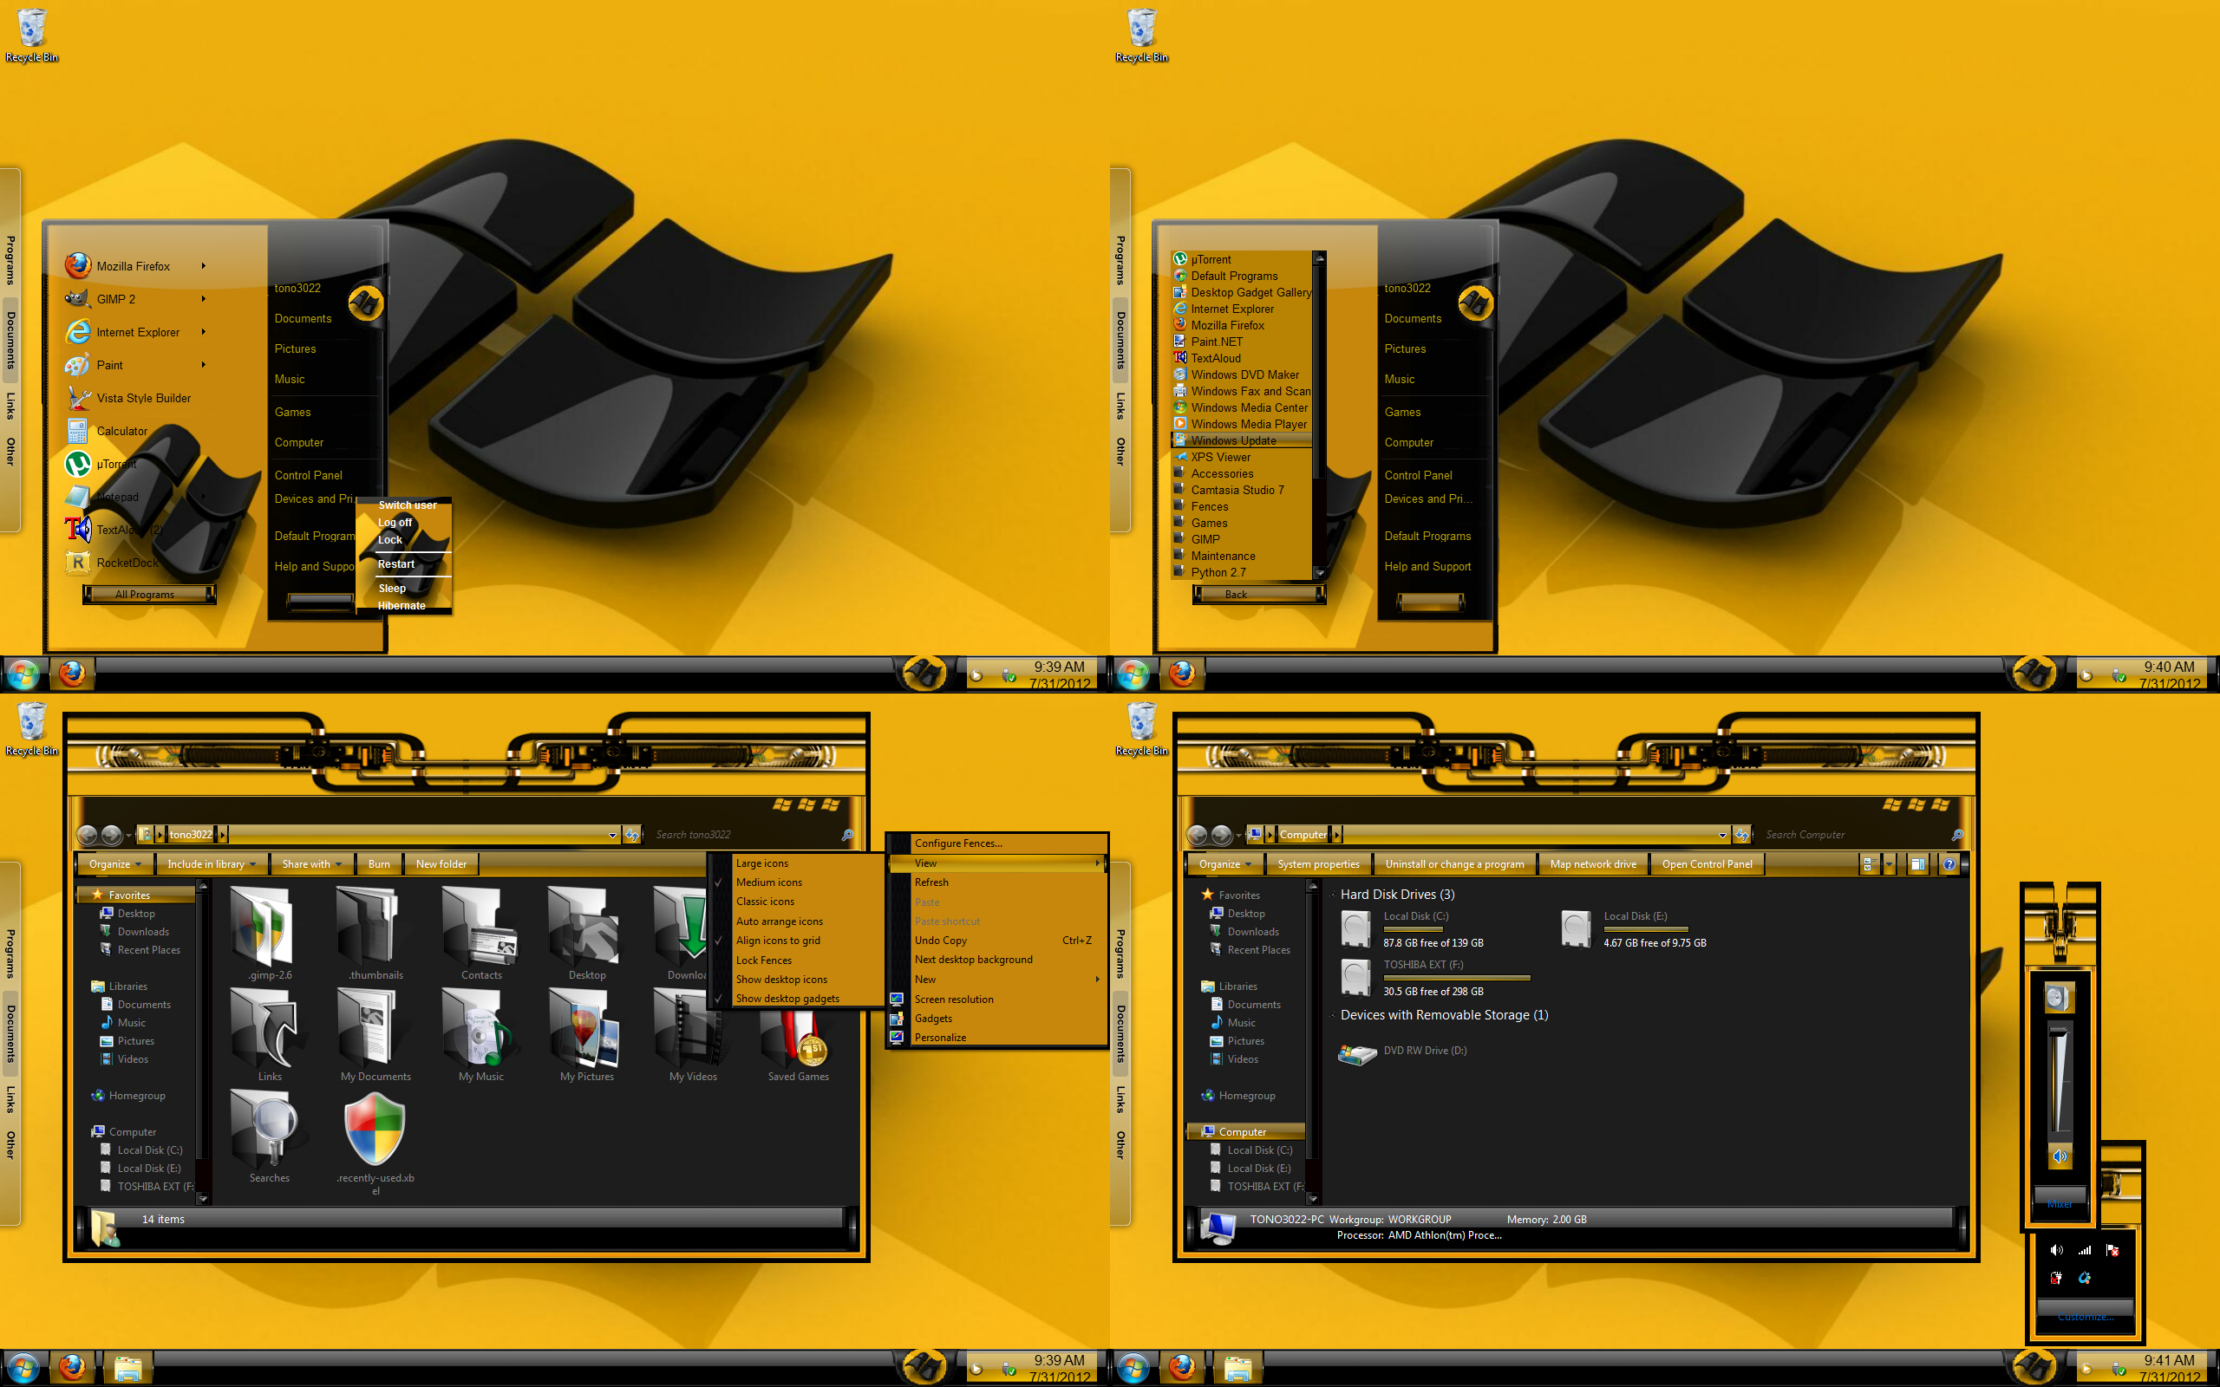Open the view options dropdown arrow in the Computer window
Viewport: 2220px width, 1387px height.
coord(1889,864)
